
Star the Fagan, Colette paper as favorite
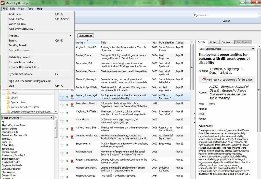pos(62,161)
